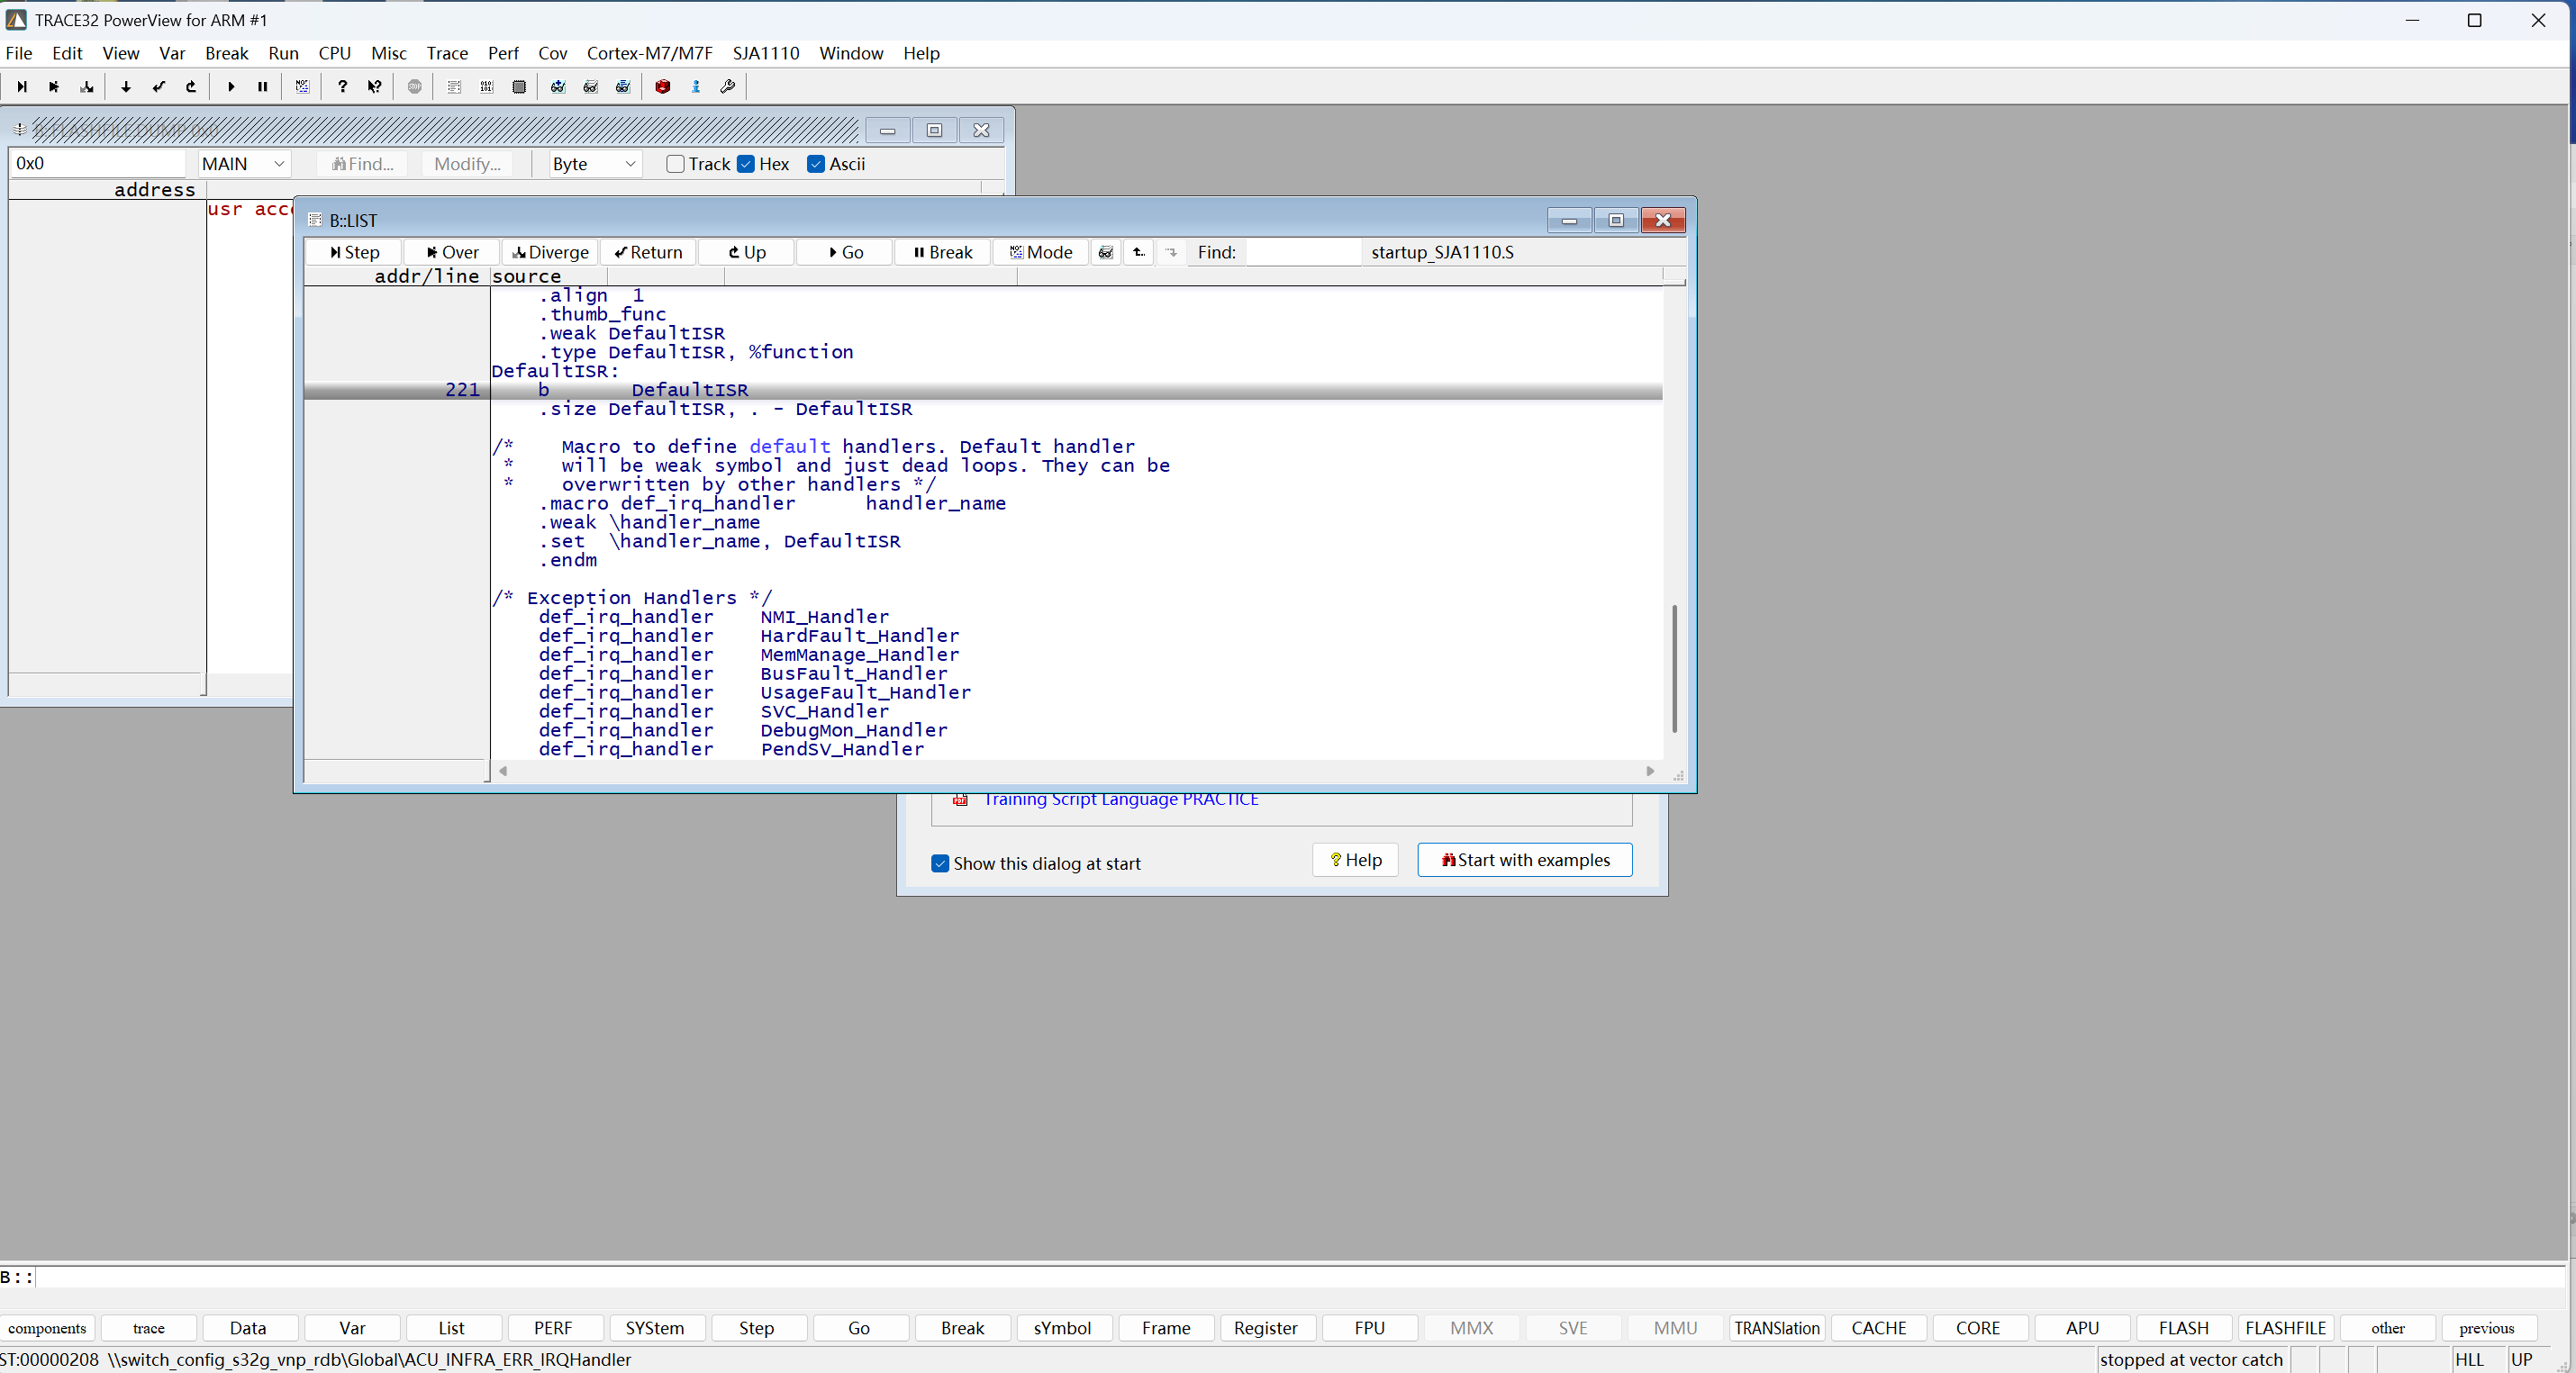Uncheck Show this dialog at start

940,863
